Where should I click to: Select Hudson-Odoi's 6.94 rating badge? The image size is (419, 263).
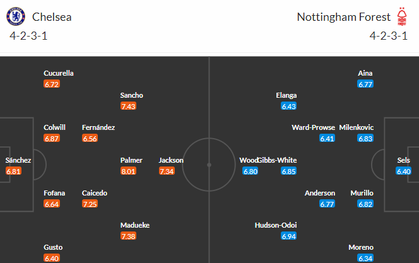289,236
